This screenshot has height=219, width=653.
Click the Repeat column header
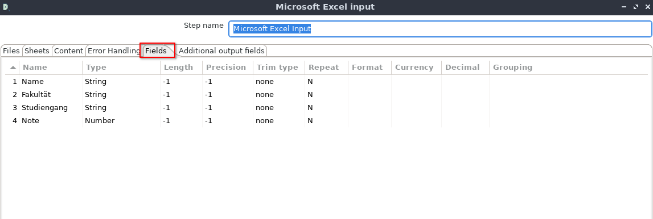[x=327, y=67]
